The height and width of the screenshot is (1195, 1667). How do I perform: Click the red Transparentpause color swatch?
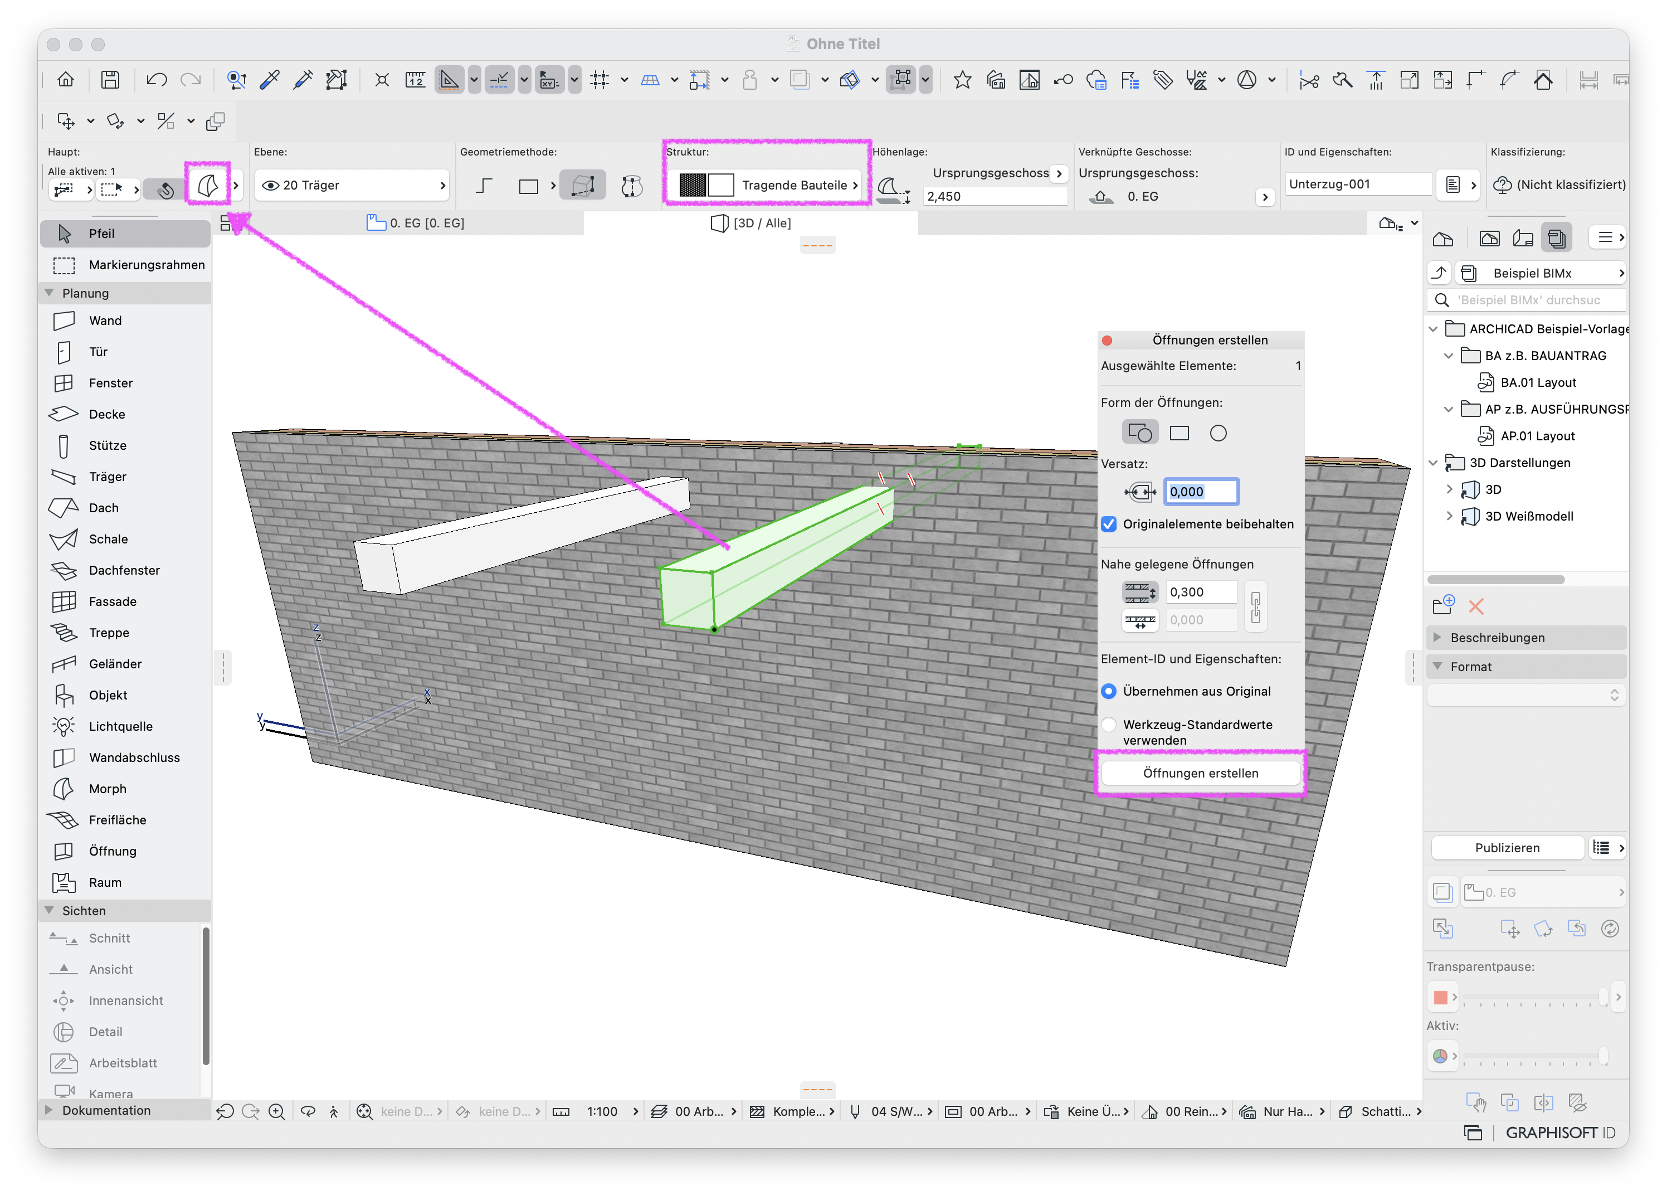(1440, 997)
